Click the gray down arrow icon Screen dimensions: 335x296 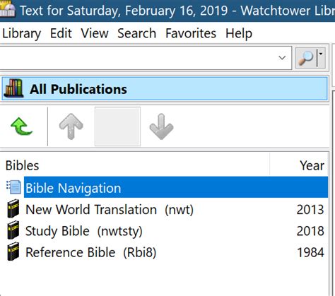coord(161,126)
